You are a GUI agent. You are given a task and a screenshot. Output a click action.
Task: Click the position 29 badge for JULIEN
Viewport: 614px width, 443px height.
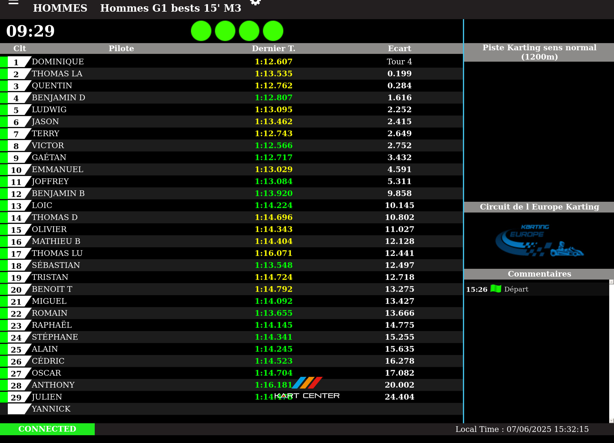[16, 397]
